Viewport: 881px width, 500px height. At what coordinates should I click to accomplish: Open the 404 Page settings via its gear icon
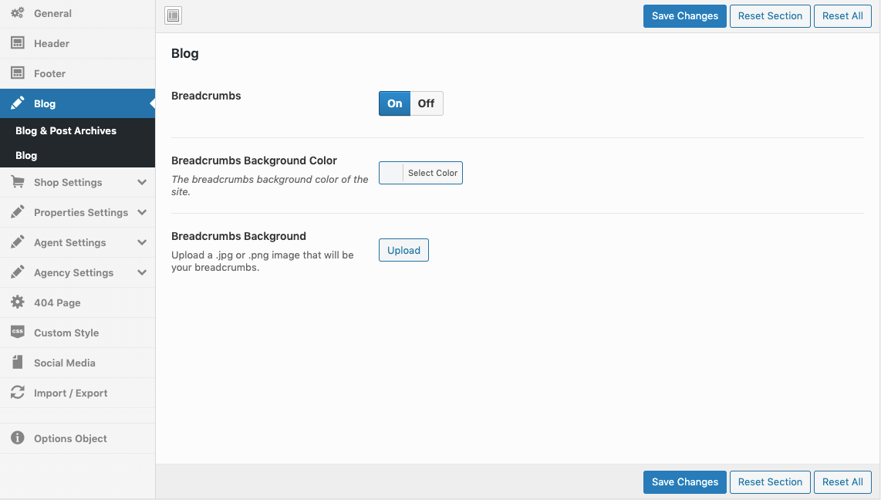(19, 302)
